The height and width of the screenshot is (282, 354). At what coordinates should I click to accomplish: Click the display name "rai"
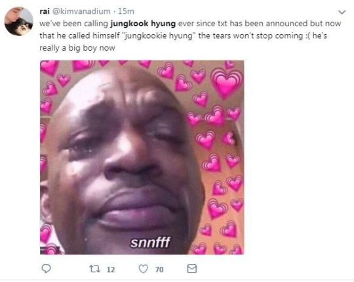(x=45, y=11)
